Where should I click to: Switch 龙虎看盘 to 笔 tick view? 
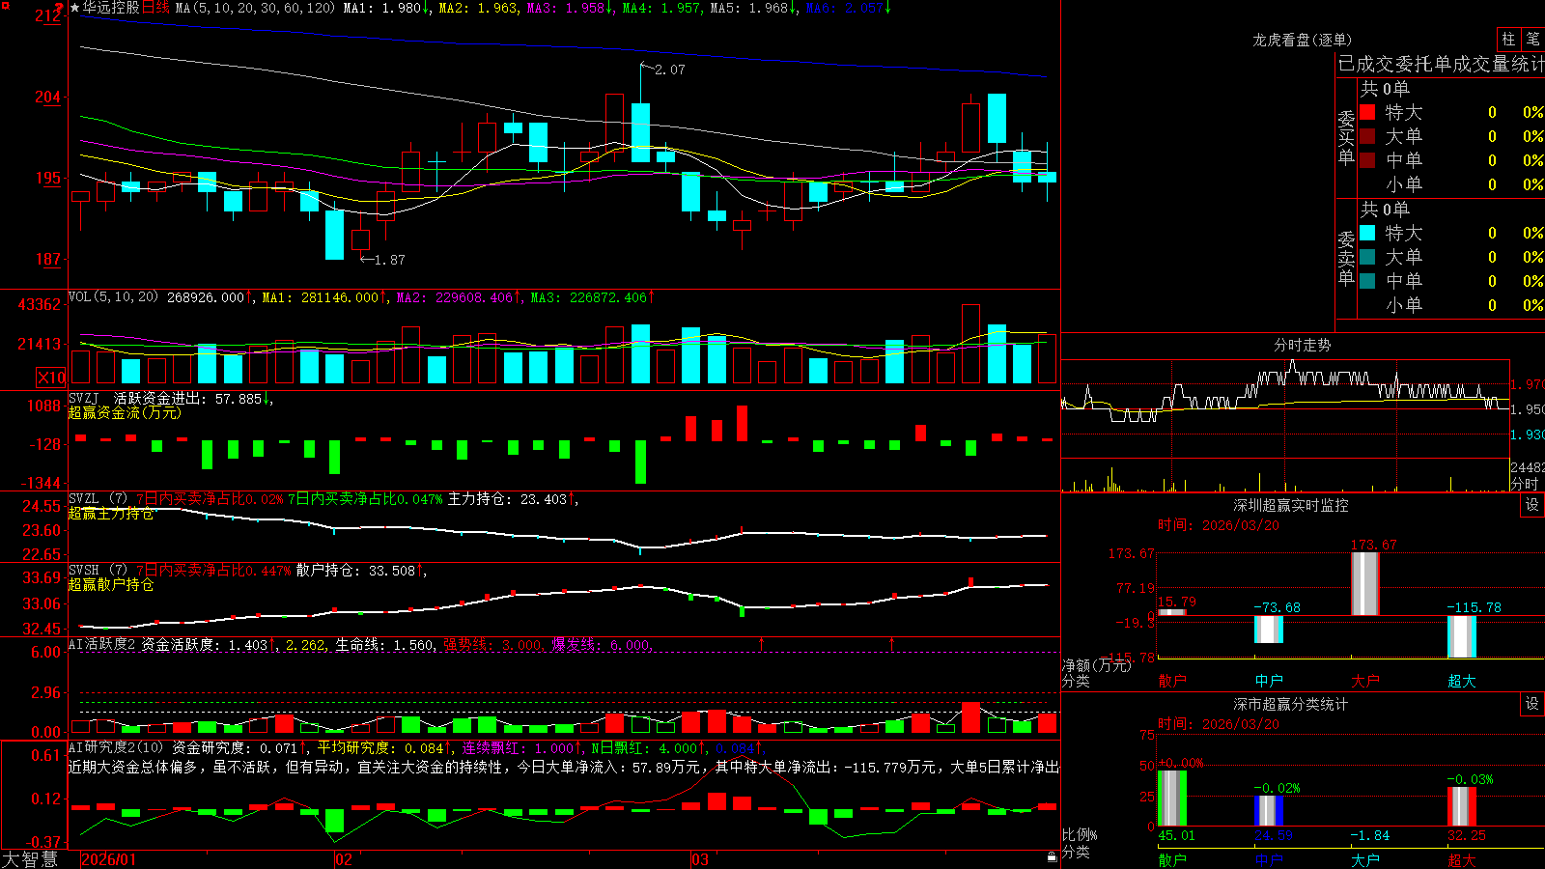click(x=1532, y=39)
